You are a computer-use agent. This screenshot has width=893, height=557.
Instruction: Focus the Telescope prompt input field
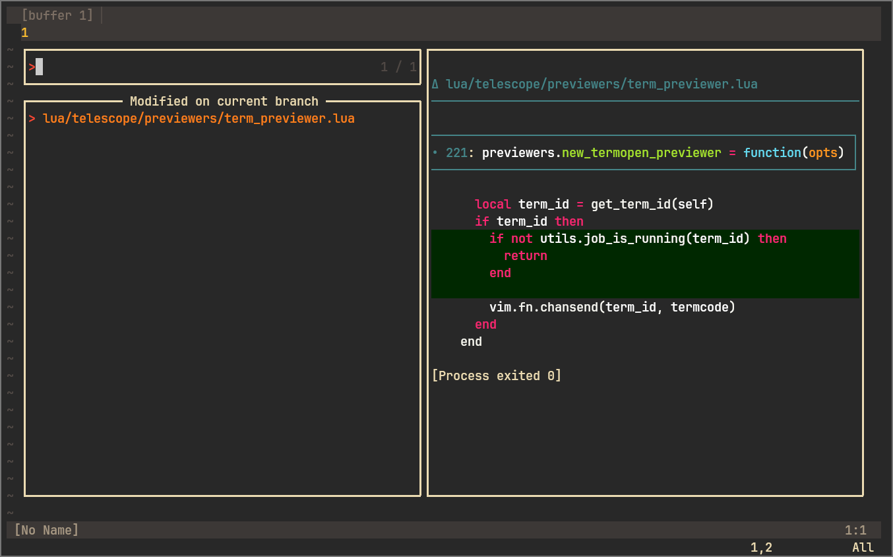(x=222, y=67)
